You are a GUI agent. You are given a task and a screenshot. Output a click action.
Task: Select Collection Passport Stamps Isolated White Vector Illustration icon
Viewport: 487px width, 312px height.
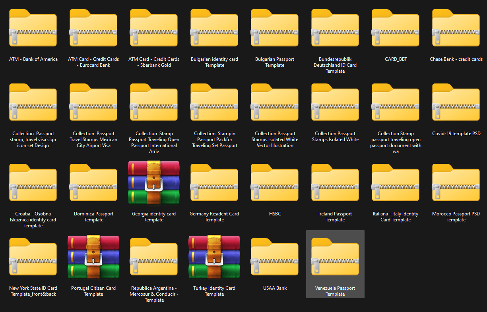click(x=275, y=102)
